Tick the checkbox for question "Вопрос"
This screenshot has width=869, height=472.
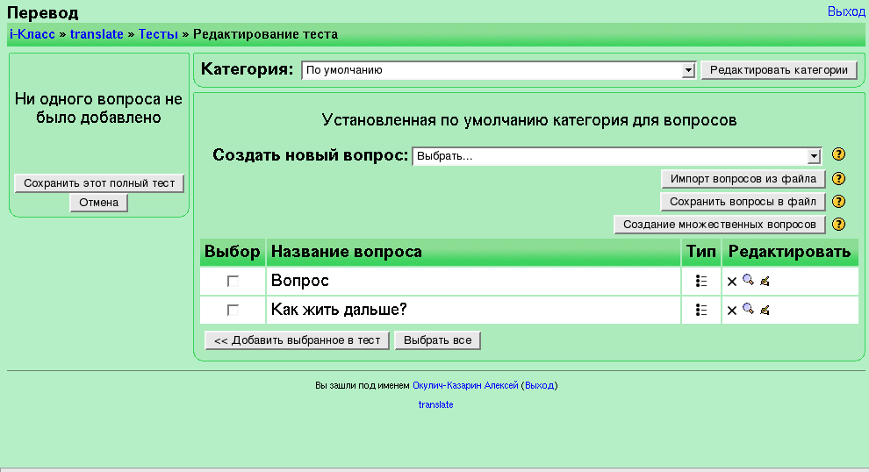click(x=233, y=282)
